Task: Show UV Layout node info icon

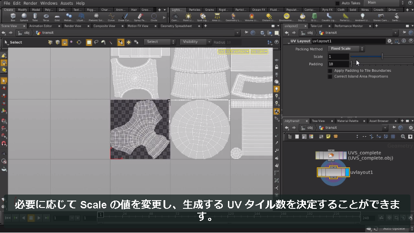Action: click(x=404, y=41)
